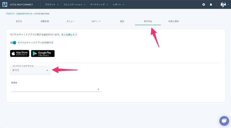Viewport: 231px width, 128px height.
Task: Click the App Store download badge
Action: coord(19,53)
